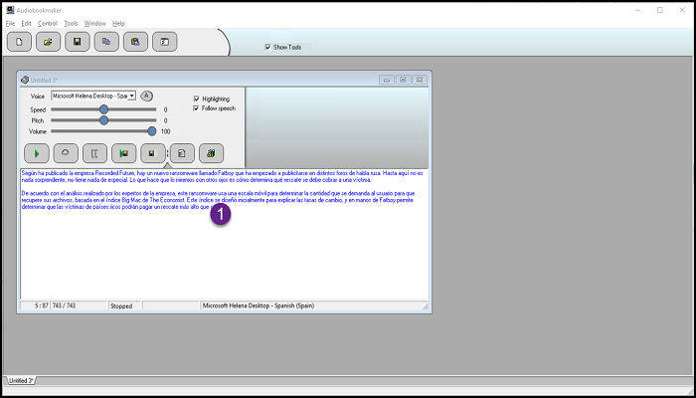
Task: Click the Paste icon in main toolbar
Action: (x=135, y=42)
